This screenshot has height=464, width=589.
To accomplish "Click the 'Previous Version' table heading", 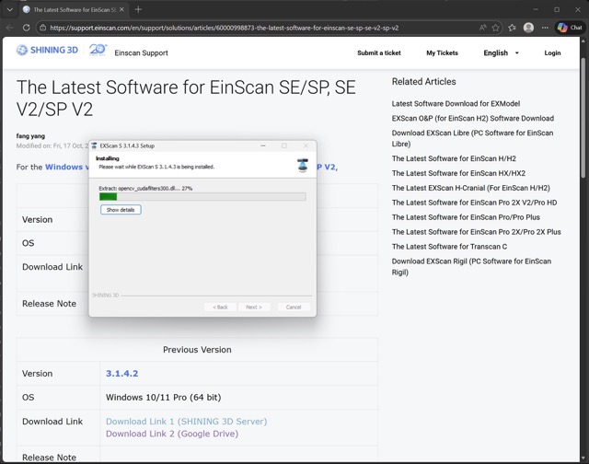I will tap(197, 350).
